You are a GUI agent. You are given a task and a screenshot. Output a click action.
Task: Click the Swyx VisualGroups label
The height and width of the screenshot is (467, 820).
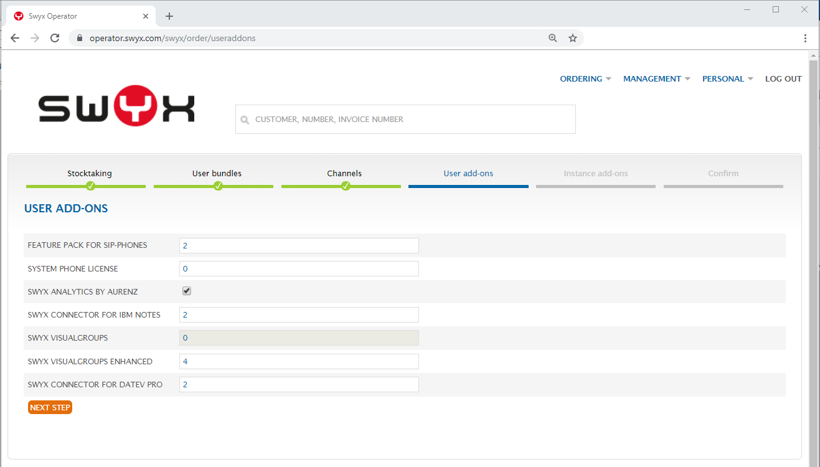pyautogui.click(x=68, y=337)
